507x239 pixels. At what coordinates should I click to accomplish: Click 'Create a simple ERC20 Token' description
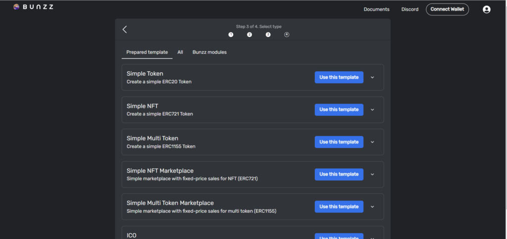[159, 82]
